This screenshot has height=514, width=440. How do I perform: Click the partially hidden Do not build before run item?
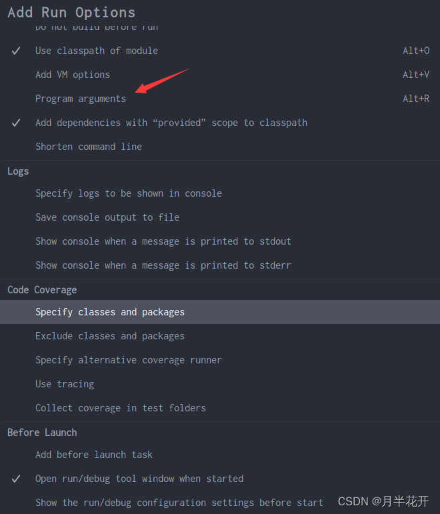97,27
